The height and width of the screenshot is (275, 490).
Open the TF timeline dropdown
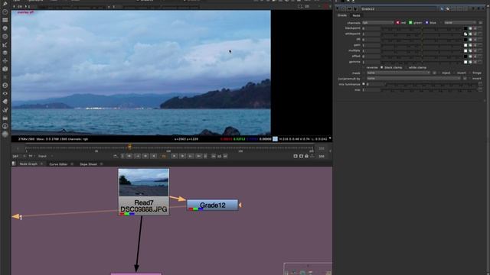(x=31, y=156)
